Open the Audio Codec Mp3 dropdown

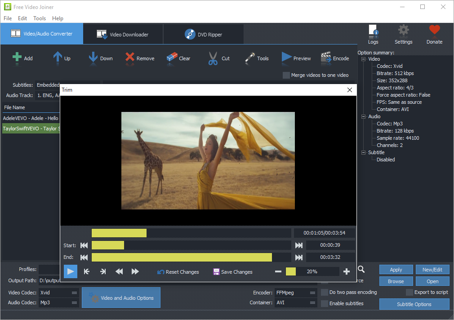click(x=59, y=302)
